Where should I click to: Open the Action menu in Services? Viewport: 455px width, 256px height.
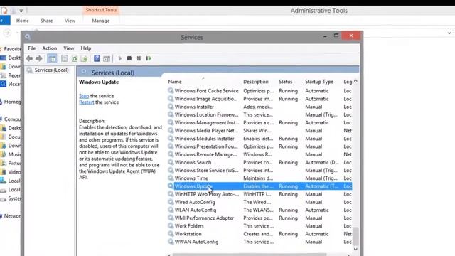pos(49,48)
